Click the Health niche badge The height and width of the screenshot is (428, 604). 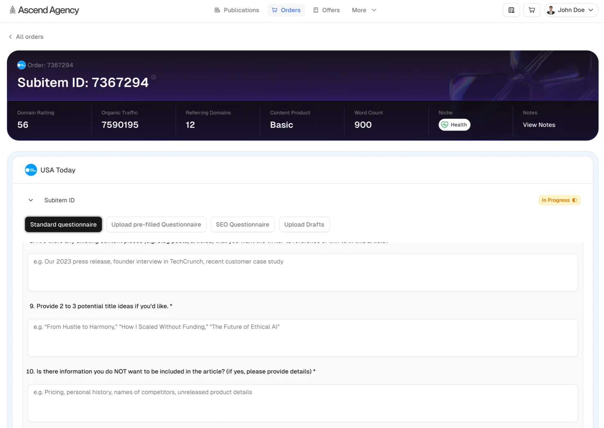pos(454,125)
